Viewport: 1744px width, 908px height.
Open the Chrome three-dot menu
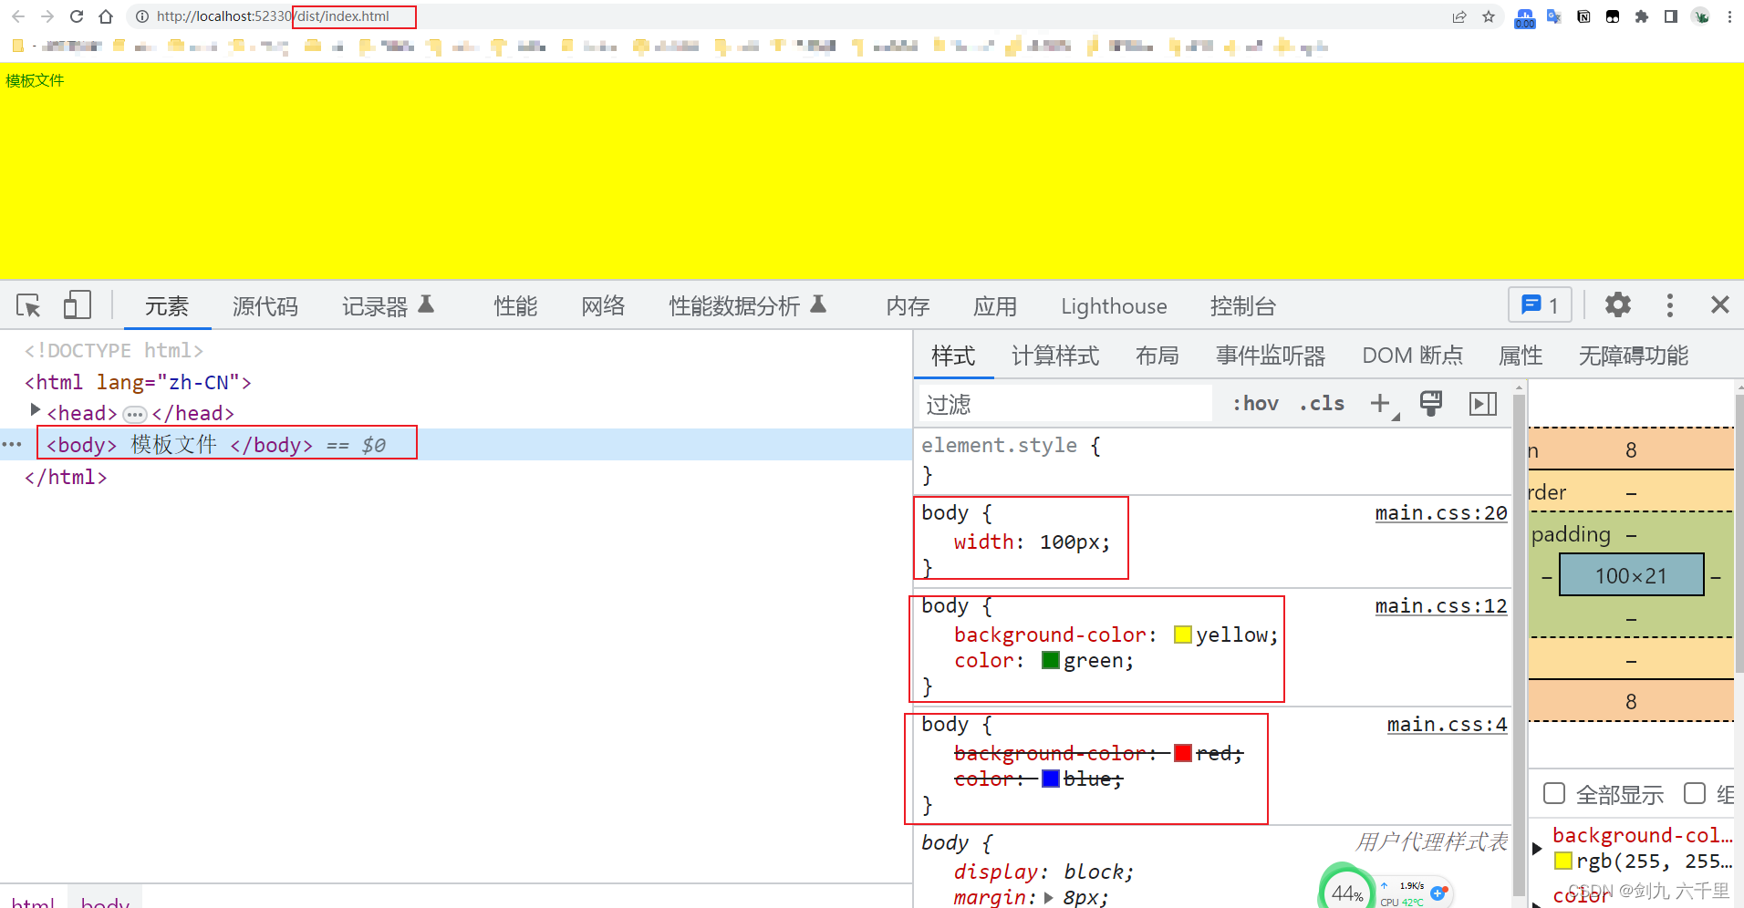pos(1729,16)
